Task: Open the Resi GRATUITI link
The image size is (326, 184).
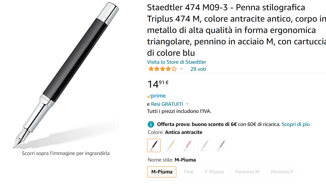Action: click(x=167, y=104)
